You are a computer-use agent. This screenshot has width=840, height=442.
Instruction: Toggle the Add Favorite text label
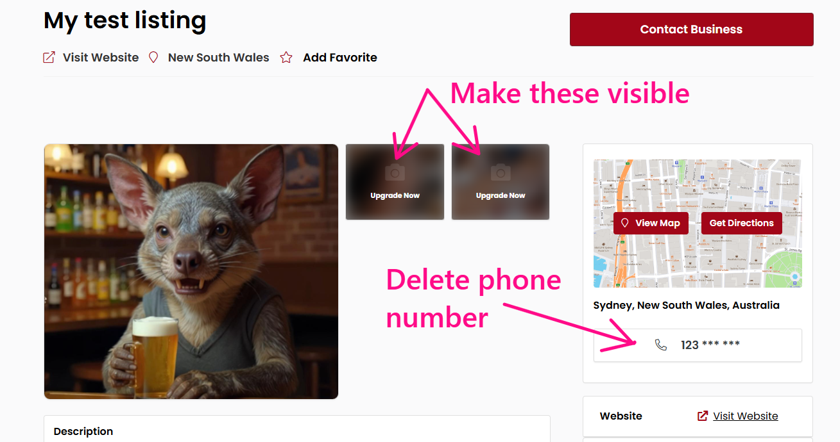[340, 58]
